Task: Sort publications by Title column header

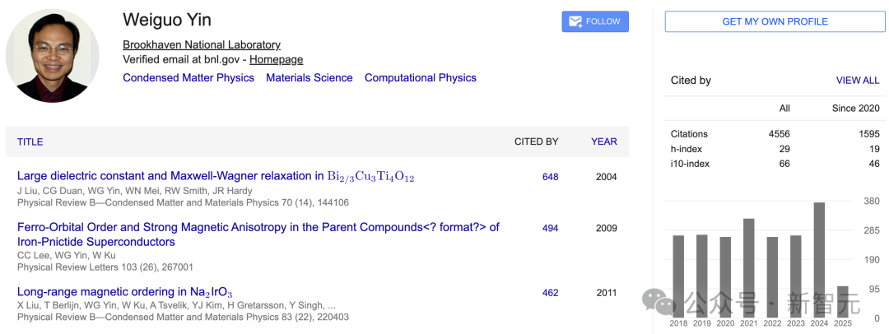Action: pos(30,141)
